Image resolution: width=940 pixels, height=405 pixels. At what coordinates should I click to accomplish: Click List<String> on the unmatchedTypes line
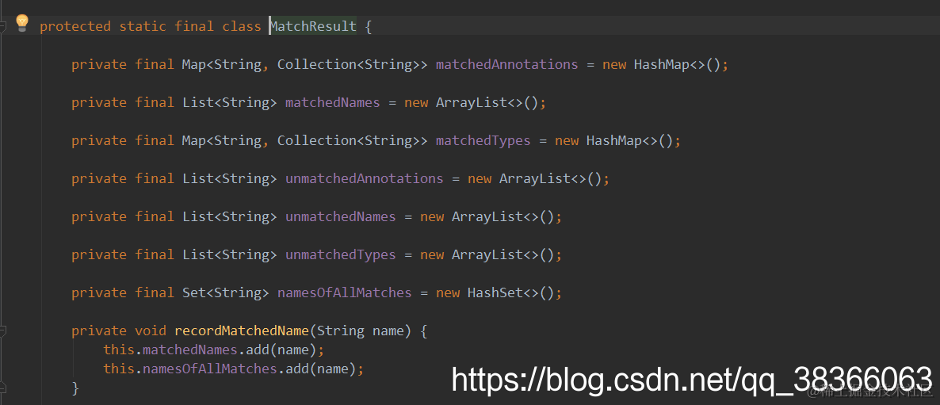click(230, 254)
